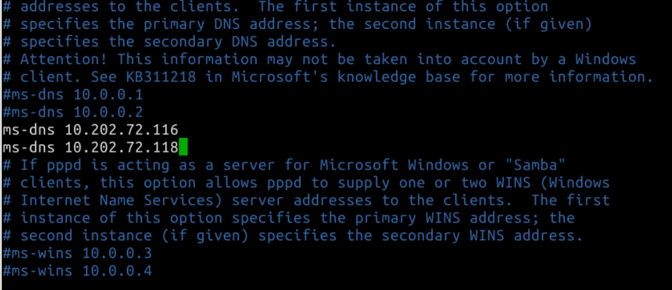
Task: Click the hash before ms-wins 10.0.0.3
Action: pyautogui.click(x=7, y=253)
